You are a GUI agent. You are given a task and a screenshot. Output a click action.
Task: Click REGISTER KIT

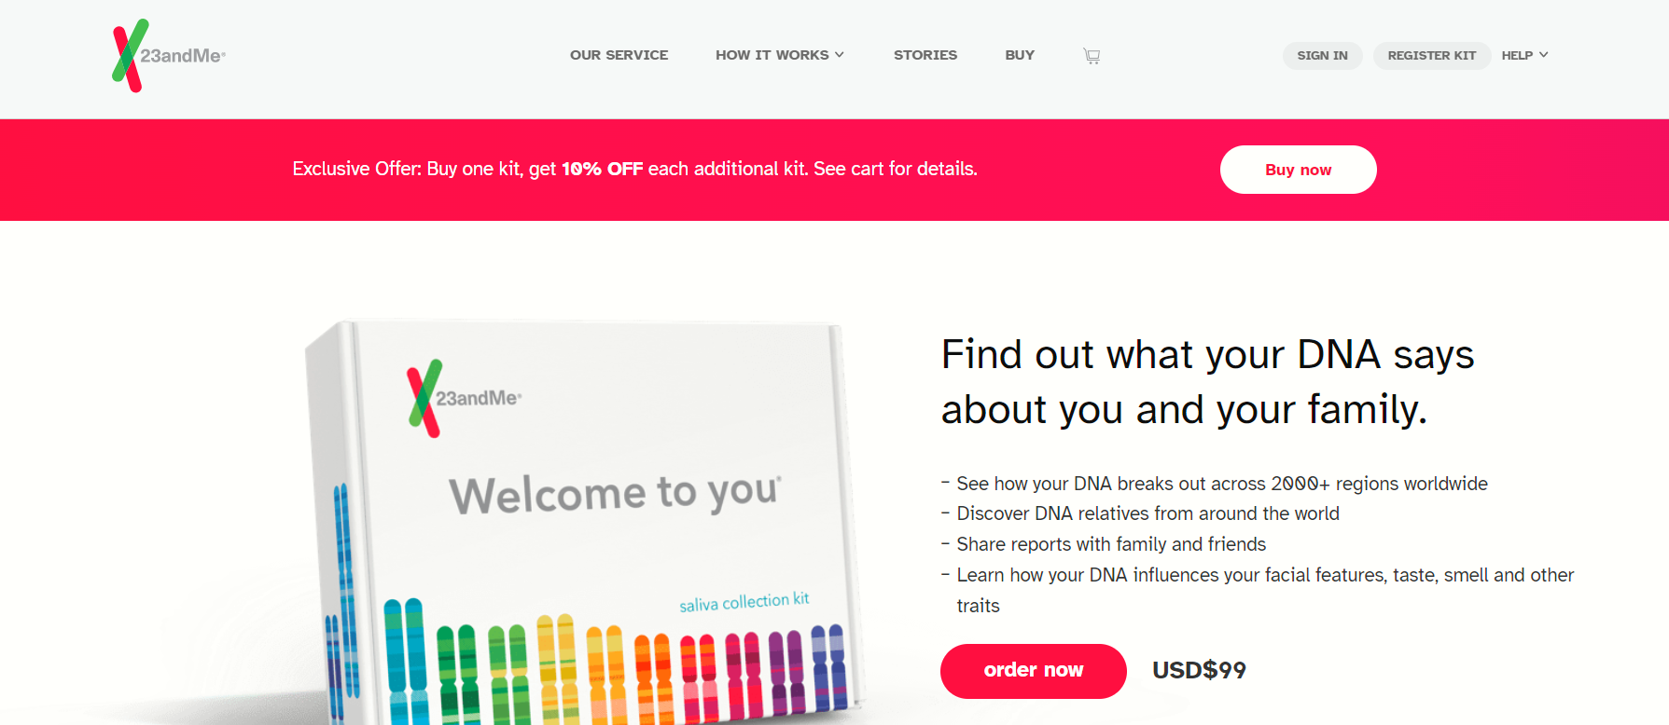(1431, 55)
